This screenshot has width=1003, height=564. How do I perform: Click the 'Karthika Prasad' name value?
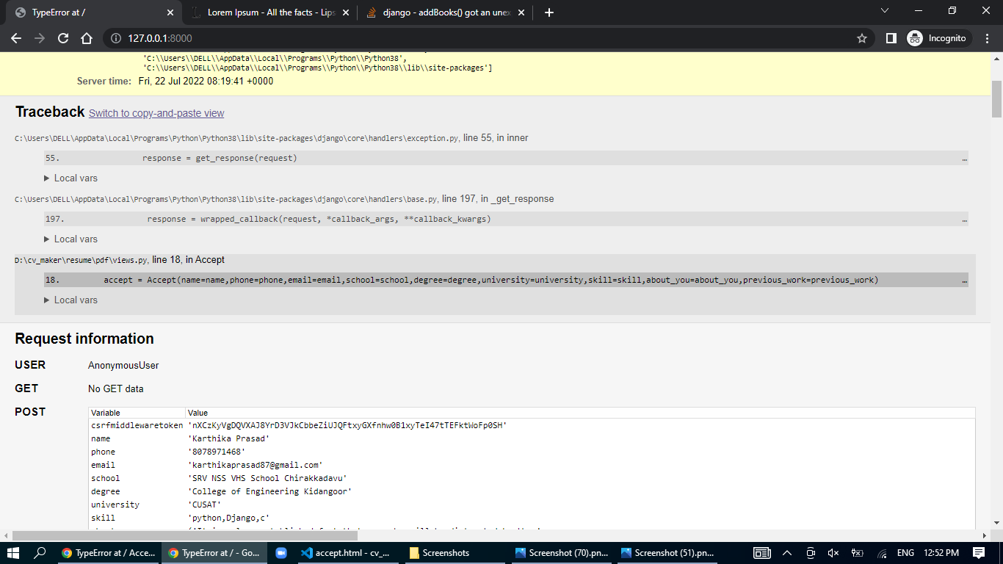point(229,438)
